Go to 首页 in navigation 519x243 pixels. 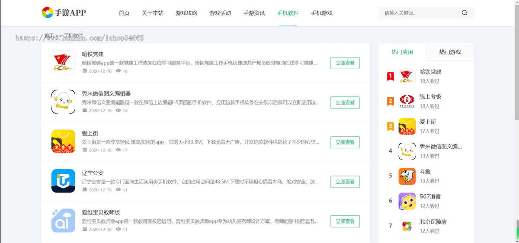(x=124, y=13)
